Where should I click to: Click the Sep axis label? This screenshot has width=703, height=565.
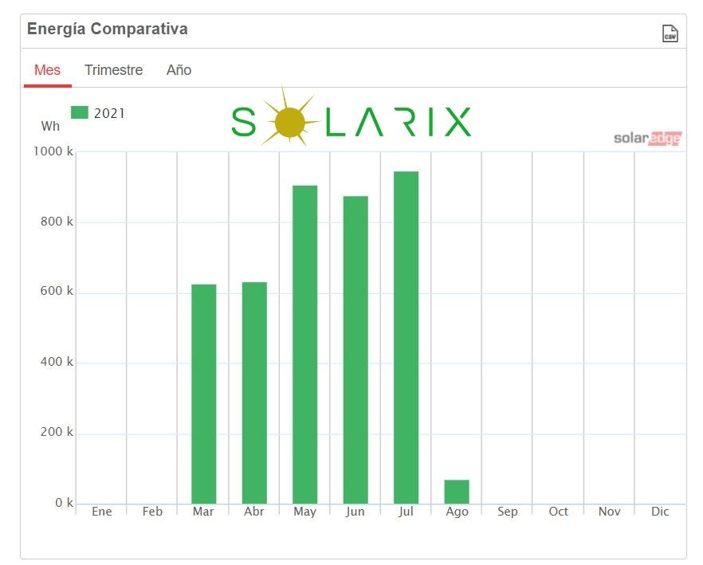pyautogui.click(x=508, y=512)
